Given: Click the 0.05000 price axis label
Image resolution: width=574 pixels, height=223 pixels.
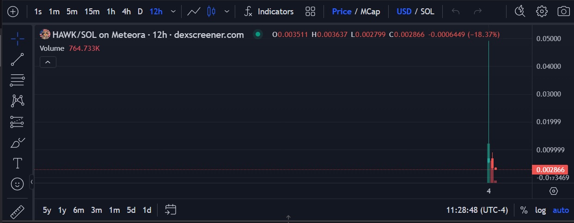Looking at the screenshot, I should point(549,38).
